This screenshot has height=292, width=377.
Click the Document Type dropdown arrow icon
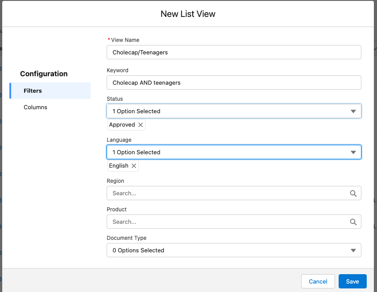353,251
